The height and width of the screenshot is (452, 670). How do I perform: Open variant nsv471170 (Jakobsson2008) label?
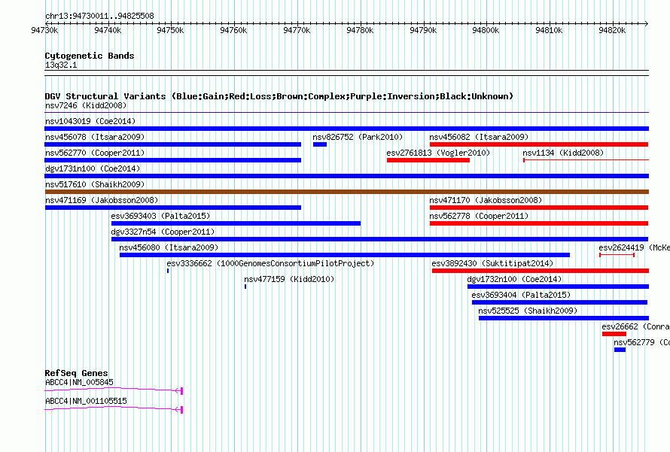coord(486,200)
